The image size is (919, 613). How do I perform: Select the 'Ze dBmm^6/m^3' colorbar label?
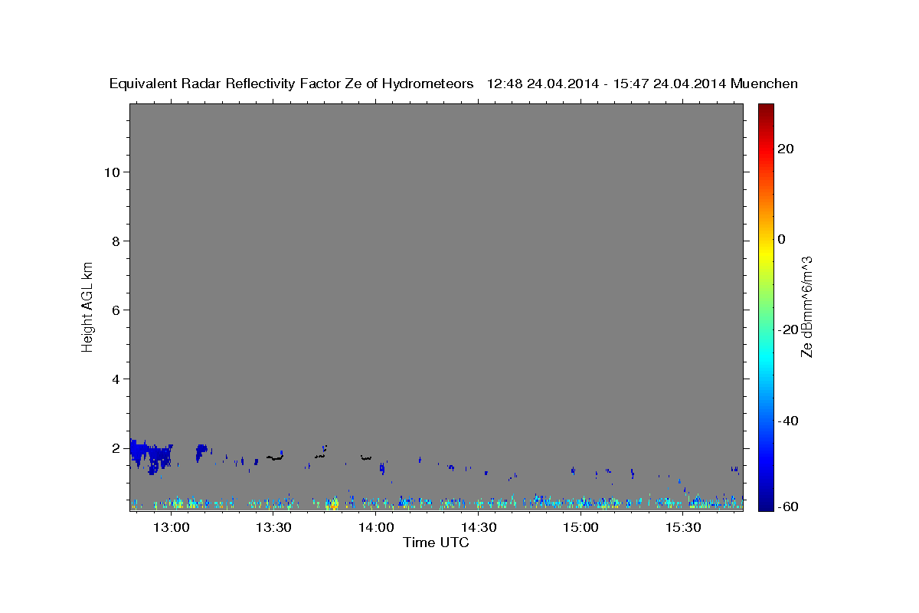[x=806, y=306]
